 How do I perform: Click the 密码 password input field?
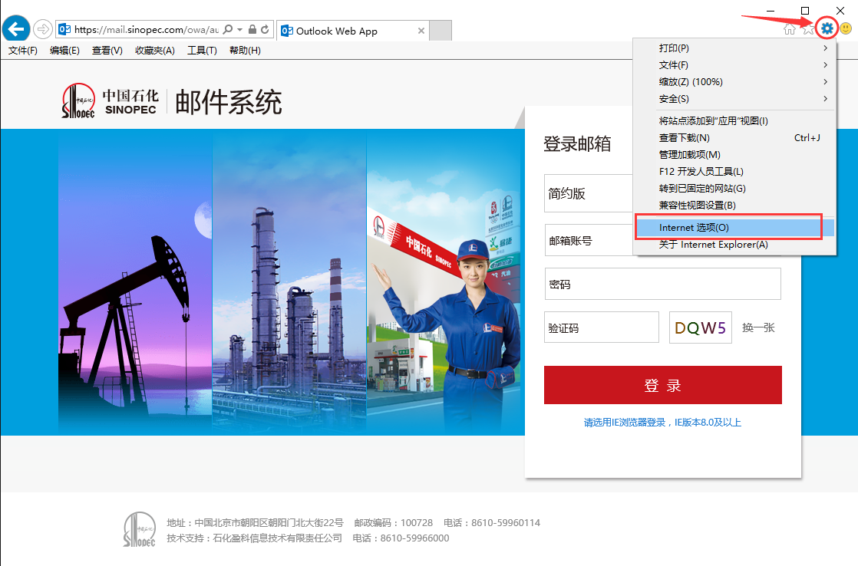662,284
